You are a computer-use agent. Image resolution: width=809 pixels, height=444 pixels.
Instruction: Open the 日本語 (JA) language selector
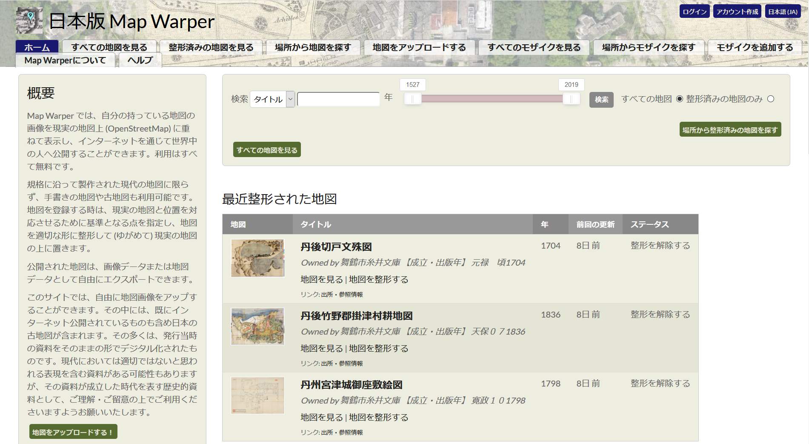pyautogui.click(x=783, y=11)
